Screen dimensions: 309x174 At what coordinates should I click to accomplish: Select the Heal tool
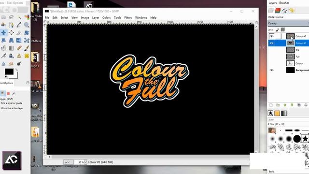pyautogui.click(x=27, y=56)
